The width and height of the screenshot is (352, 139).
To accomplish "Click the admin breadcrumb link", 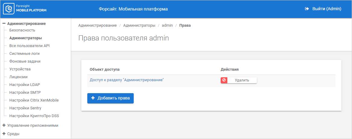I will click(167, 25).
